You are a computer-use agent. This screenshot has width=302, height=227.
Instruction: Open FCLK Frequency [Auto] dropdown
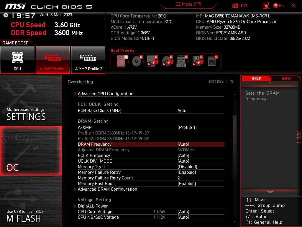(x=183, y=155)
